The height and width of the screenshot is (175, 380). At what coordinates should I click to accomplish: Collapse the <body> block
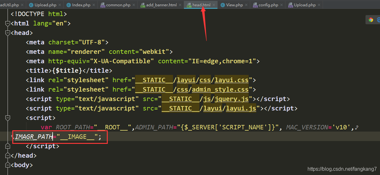pos(8,165)
